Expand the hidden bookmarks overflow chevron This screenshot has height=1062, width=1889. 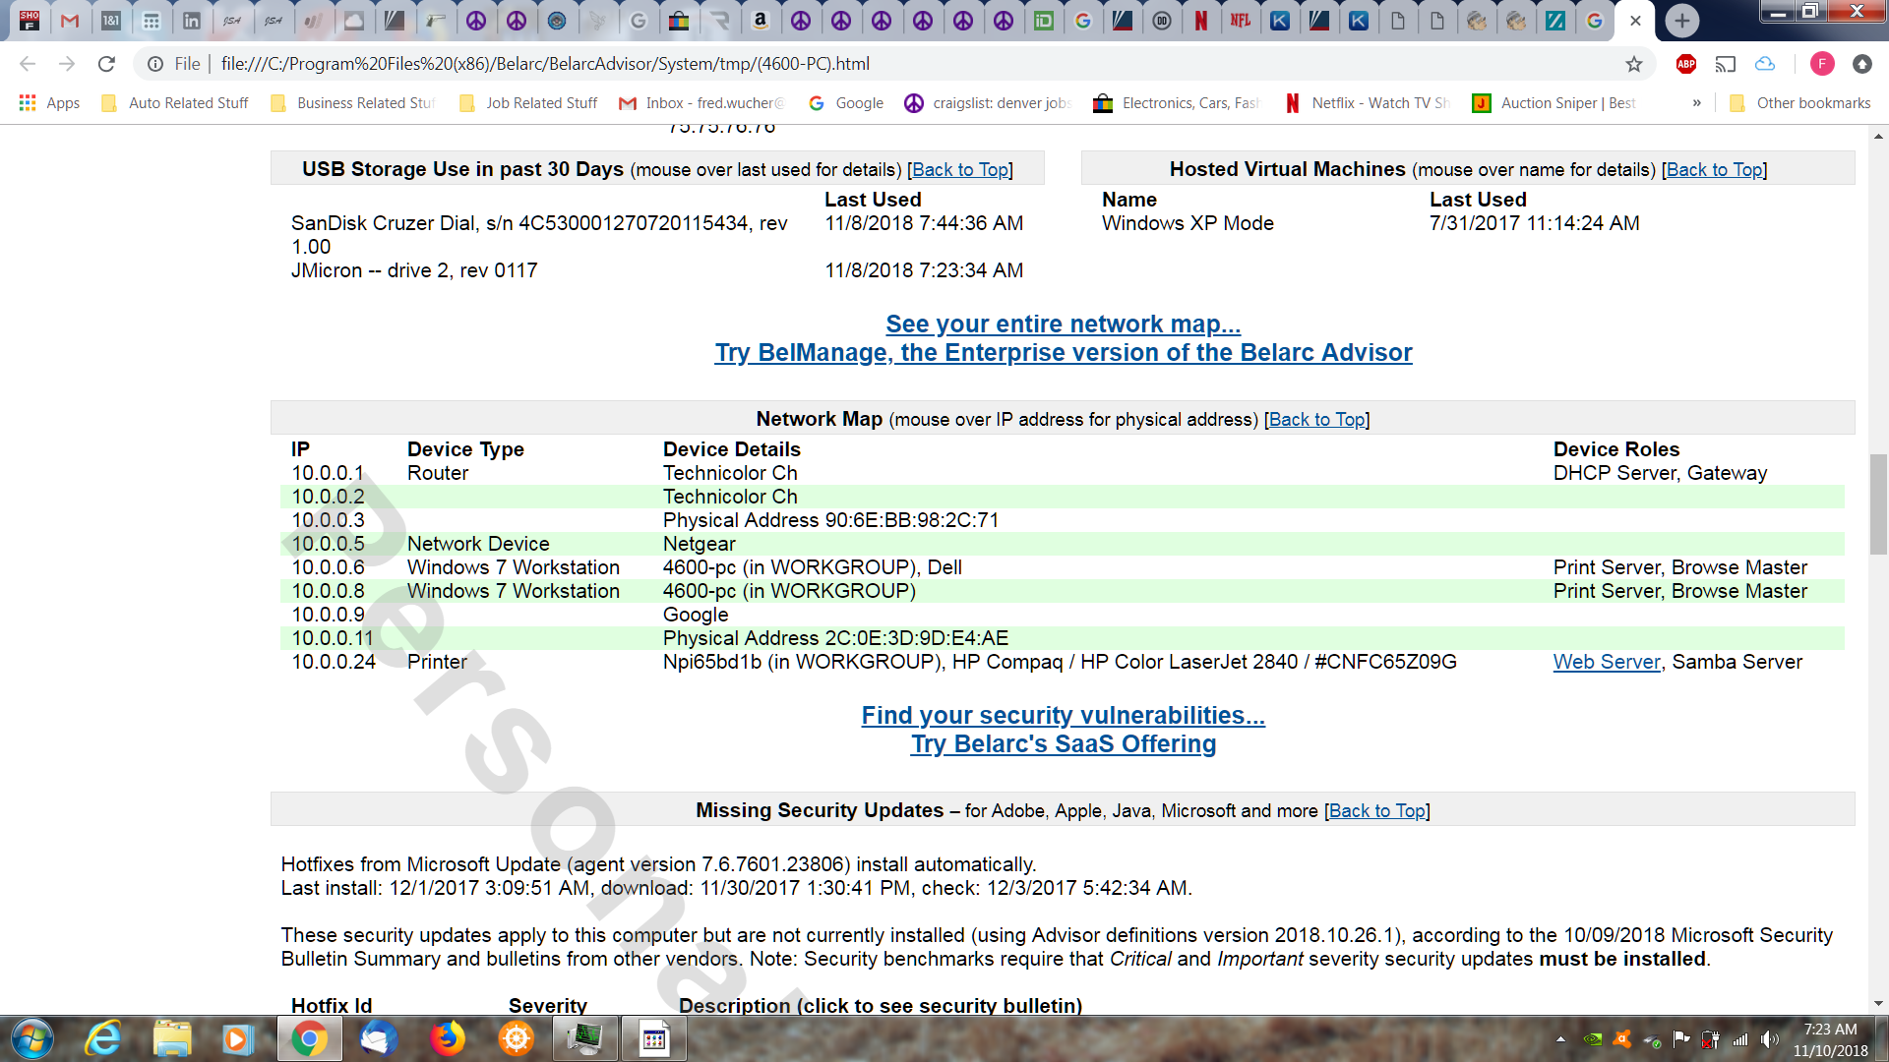1697,103
